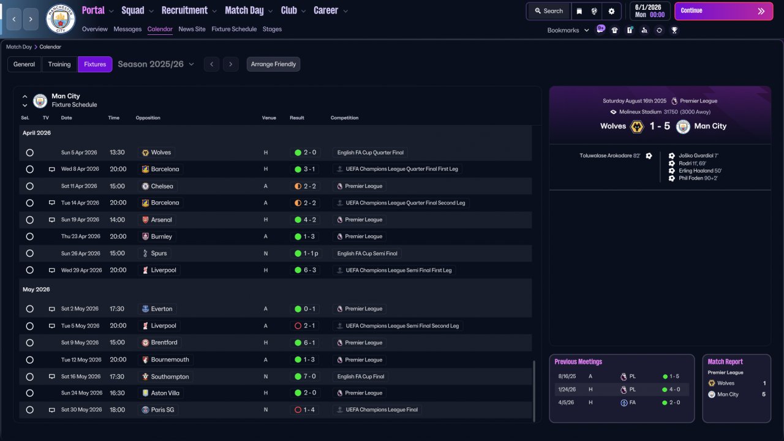This screenshot has height=441, width=784.
Task: Select the radio button for Paris SG fixture
Action: pos(29,410)
